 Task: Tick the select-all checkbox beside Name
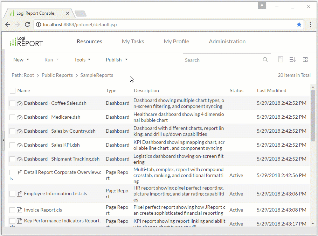tap(13, 91)
